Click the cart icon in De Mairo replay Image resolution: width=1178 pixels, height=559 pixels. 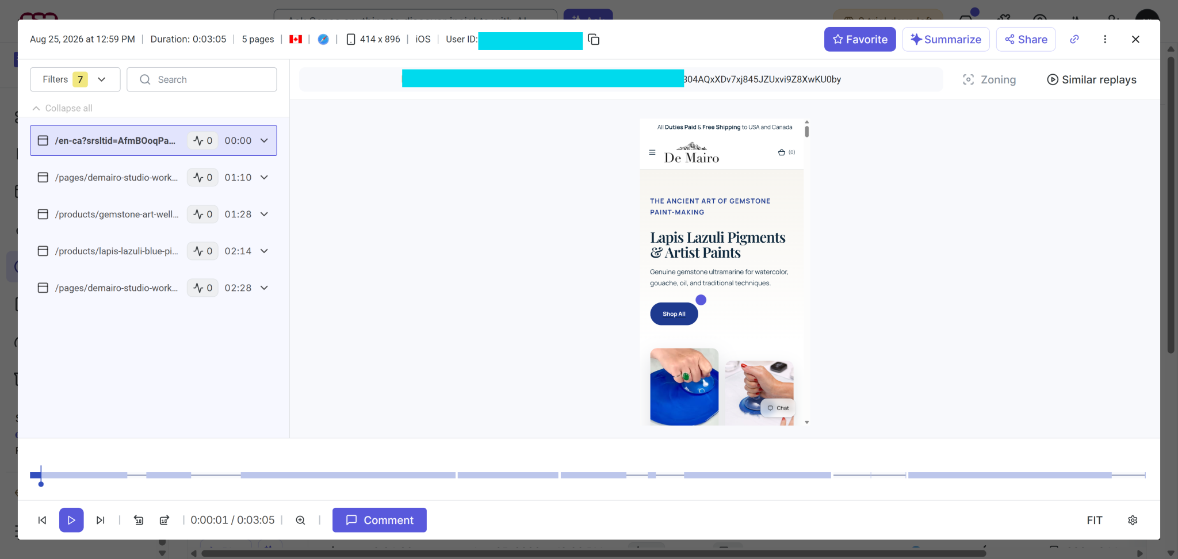click(782, 152)
